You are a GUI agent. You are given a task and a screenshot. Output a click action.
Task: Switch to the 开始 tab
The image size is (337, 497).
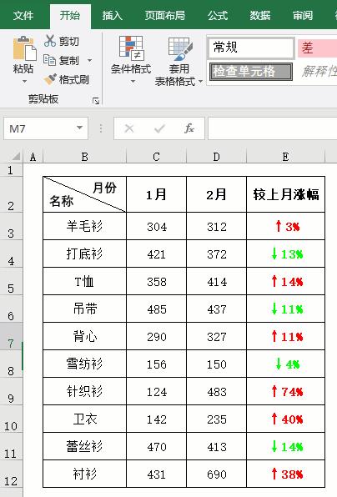(70, 16)
